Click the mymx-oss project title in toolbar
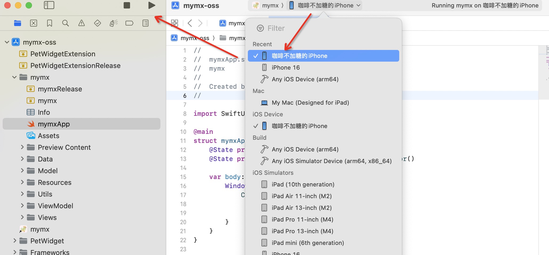 tap(201, 5)
